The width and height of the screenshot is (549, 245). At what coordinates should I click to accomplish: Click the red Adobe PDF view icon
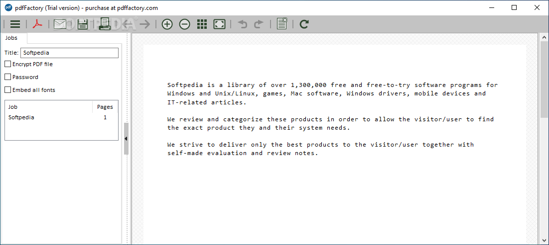point(37,24)
